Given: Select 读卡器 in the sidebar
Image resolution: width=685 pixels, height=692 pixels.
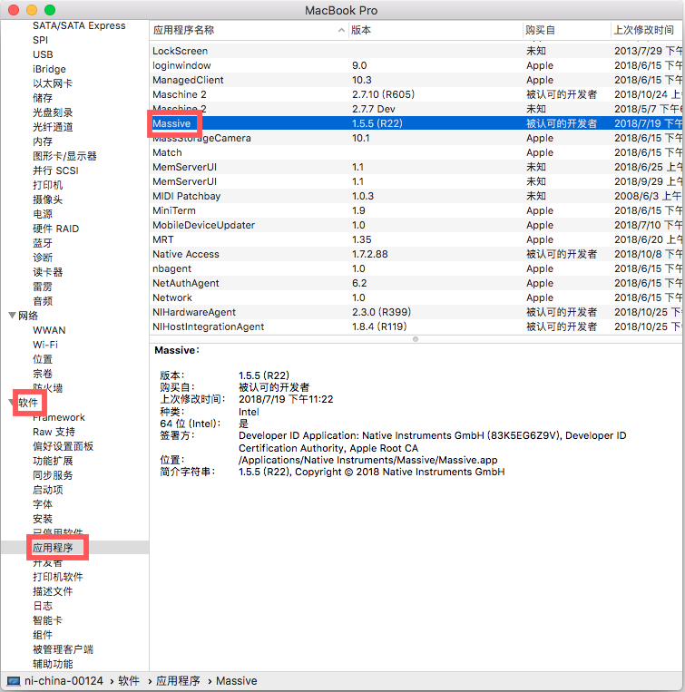Looking at the screenshot, I should coord(48,272).
